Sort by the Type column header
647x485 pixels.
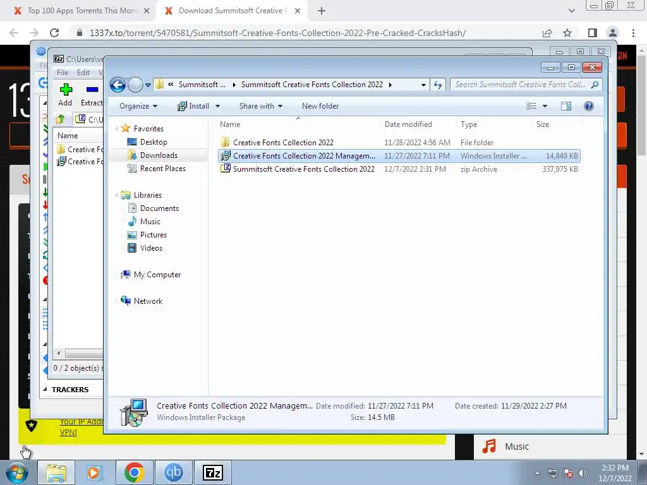pos(494,124)
